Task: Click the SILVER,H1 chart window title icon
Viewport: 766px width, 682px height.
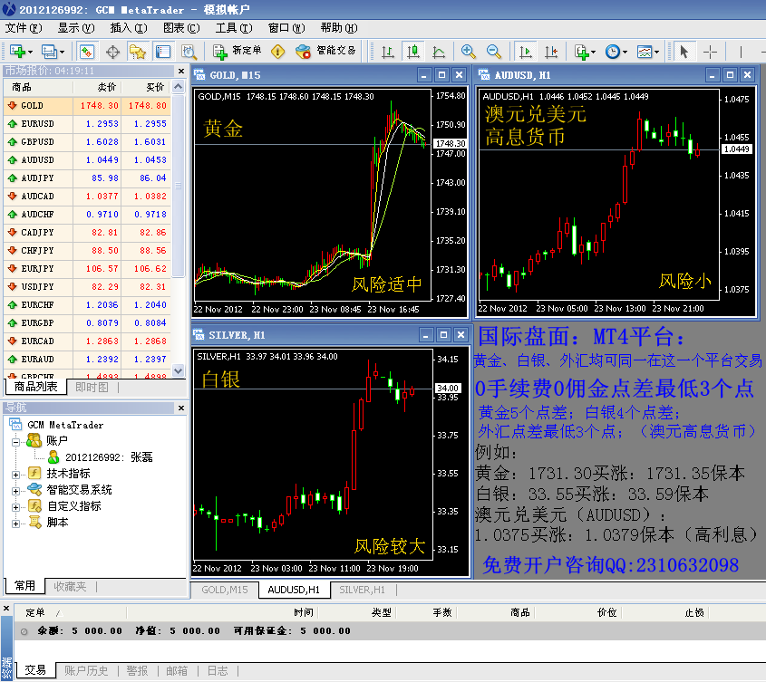Action: pos(199,334)
